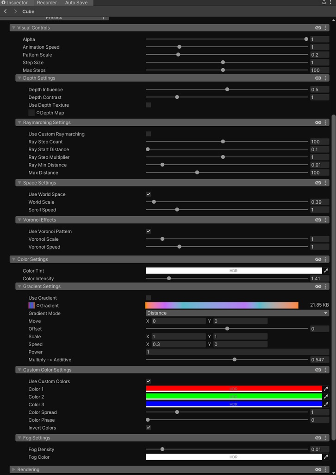Click the link icon on Rendering header
Screen dimensions: 336x475
pos(318,469)
